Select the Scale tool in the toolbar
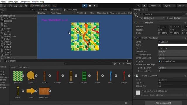187x105 pixels. point(11,6)
